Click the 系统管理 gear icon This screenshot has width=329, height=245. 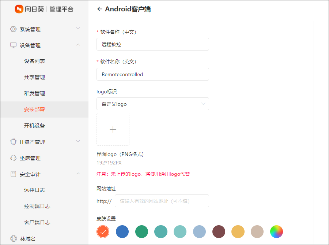pos(14,29)
